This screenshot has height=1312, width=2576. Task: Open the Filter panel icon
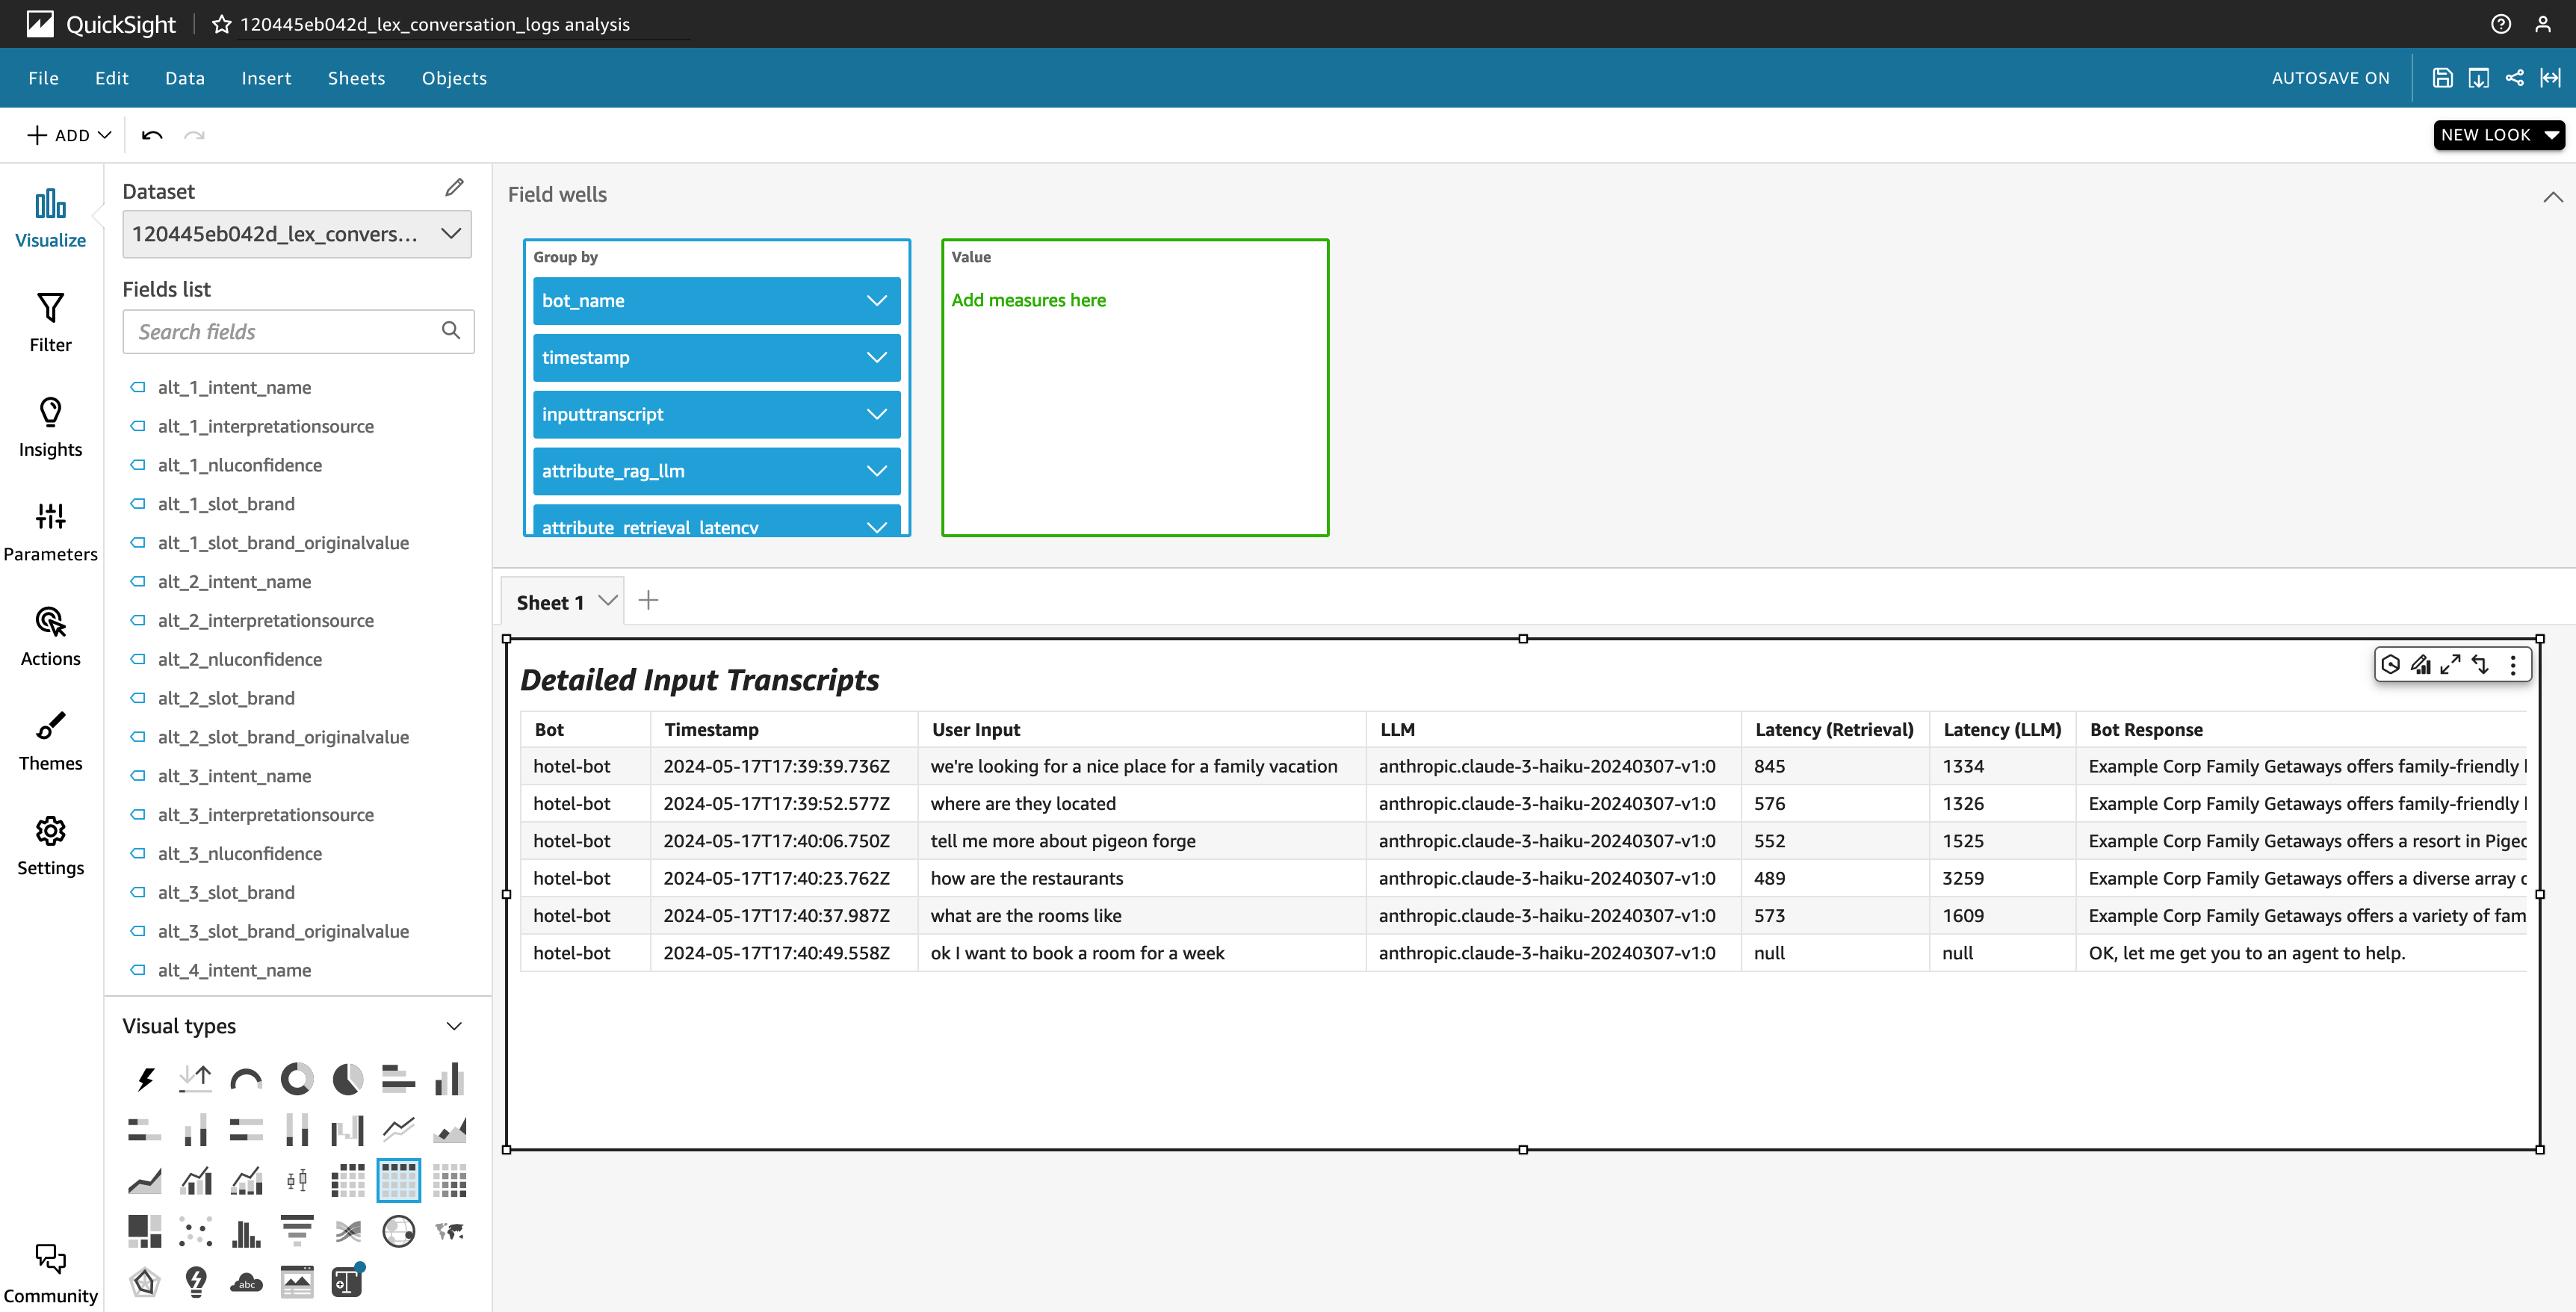point(50,321)
